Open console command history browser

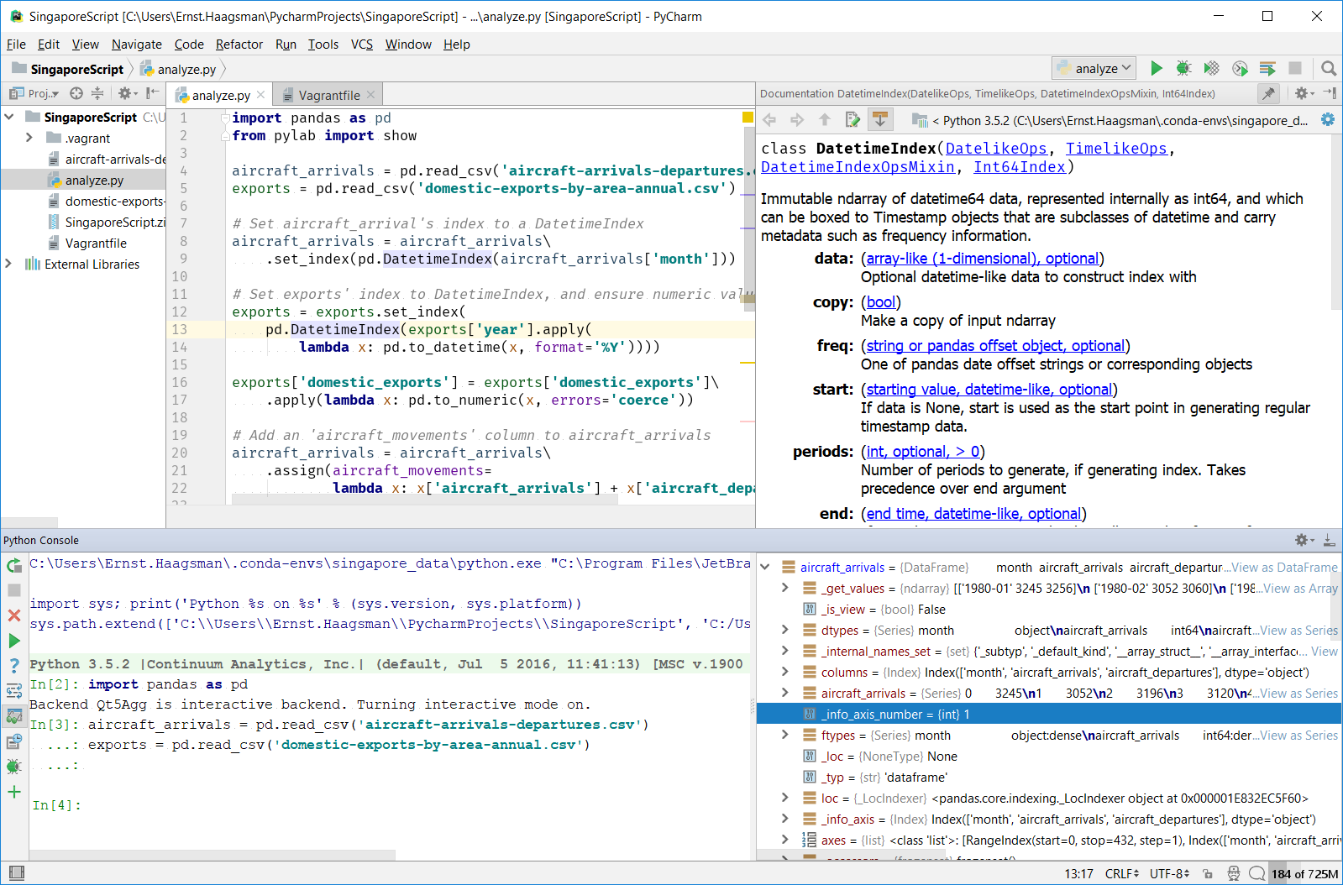(x=14, y=741)
